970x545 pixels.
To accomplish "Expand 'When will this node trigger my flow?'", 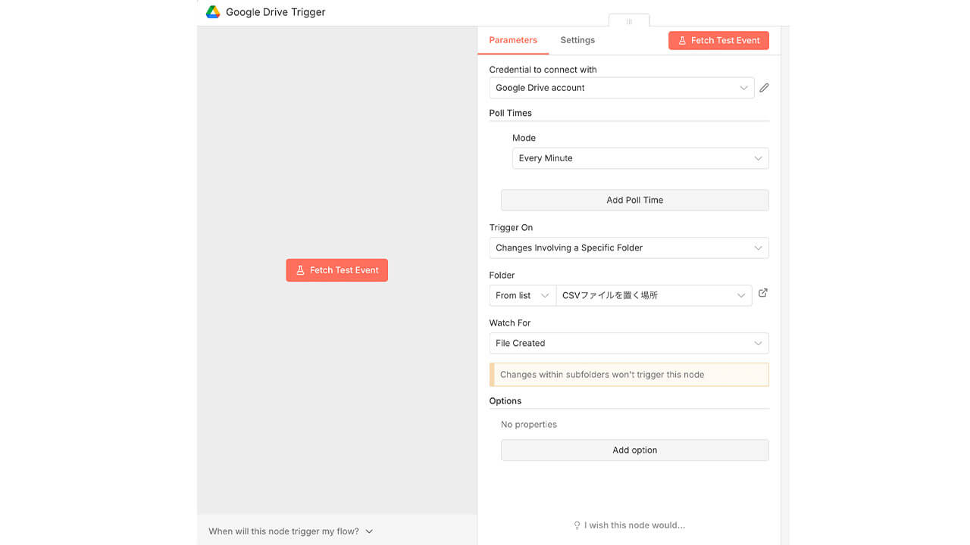I will [291, 531].
